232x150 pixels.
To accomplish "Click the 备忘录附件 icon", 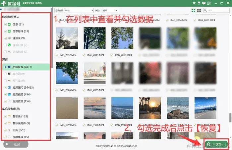I will click(x=9, y=123).
